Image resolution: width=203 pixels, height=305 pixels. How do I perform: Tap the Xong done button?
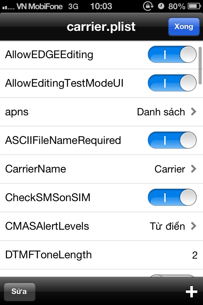tap(184, 26)
